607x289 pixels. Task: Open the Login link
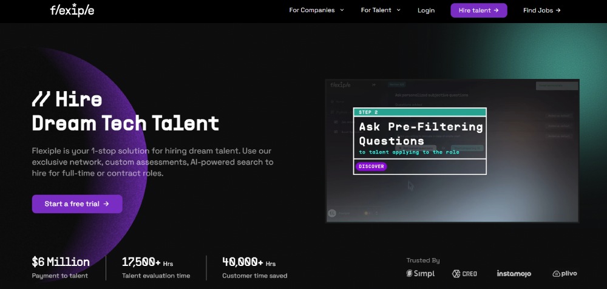pos(426,10)
